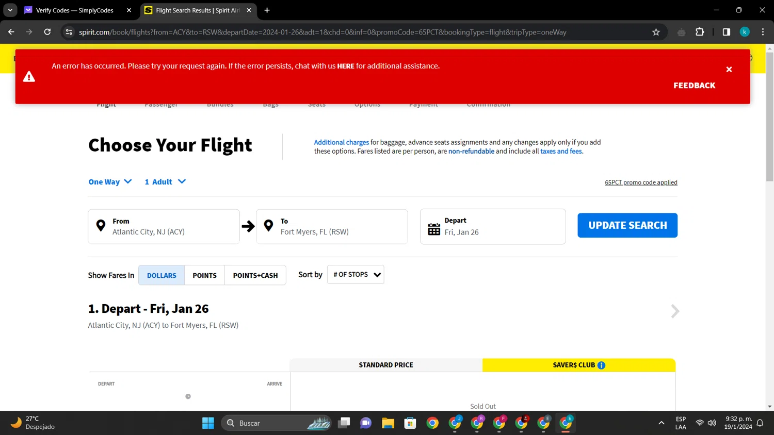Open the HERE chat link in error message
This screenshot has width=774, height=435.
[346, 66]
